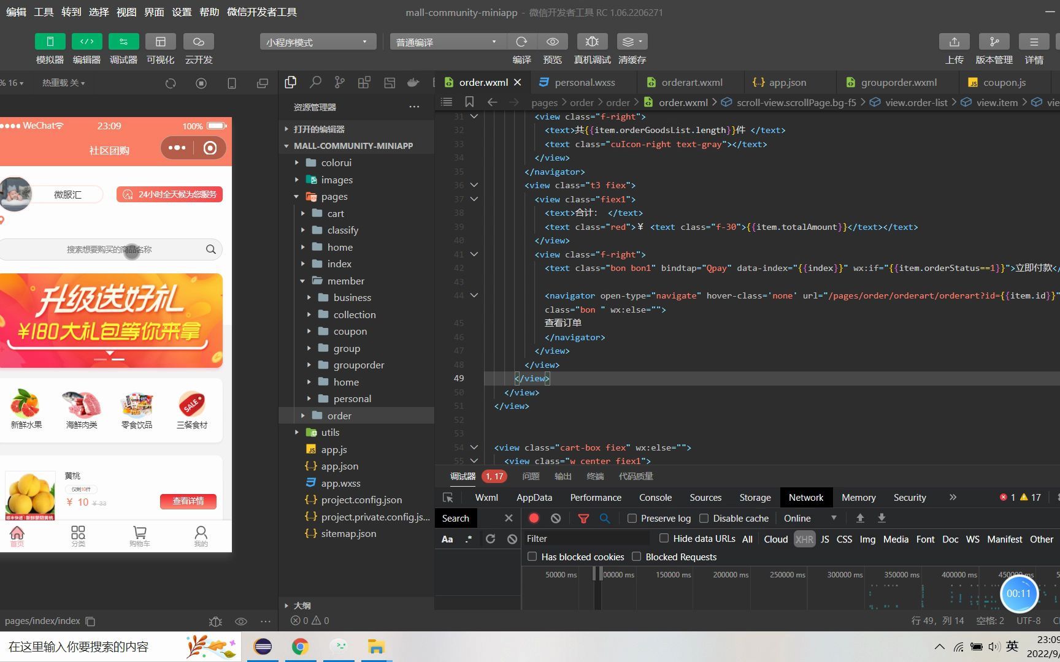The width and height of the screenshot is (1060, 662).
Task: Toggle the debugger panel button
Action: click(124, 42)
